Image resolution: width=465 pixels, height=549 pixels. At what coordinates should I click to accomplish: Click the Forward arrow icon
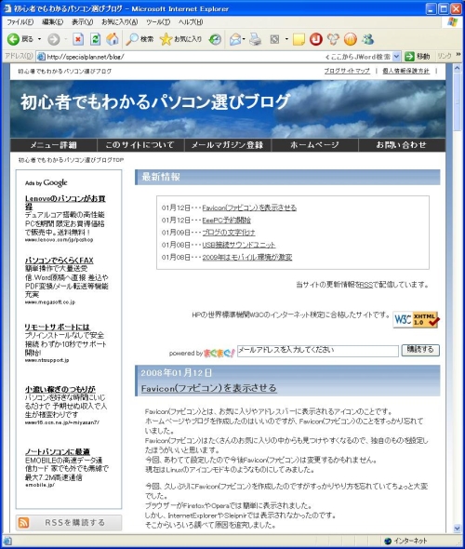tap(54, 39)
